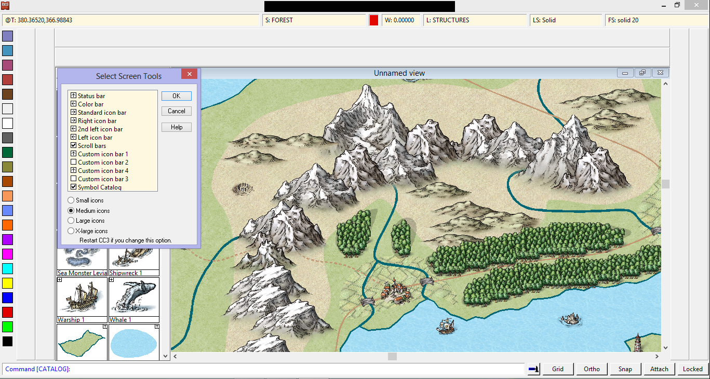
Task: Click the W: 0.00000 line width indicator
Action: (401, 20)
